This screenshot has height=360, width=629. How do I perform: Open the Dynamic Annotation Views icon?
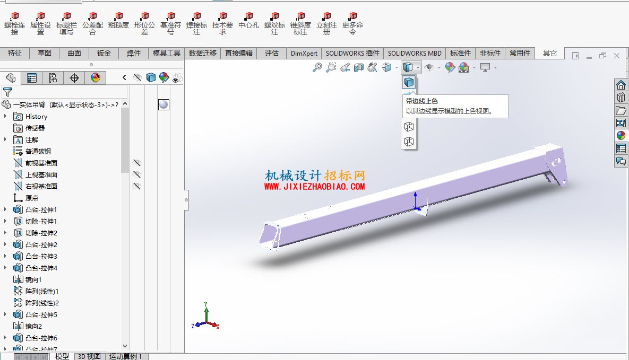click(x=372, y=67)
